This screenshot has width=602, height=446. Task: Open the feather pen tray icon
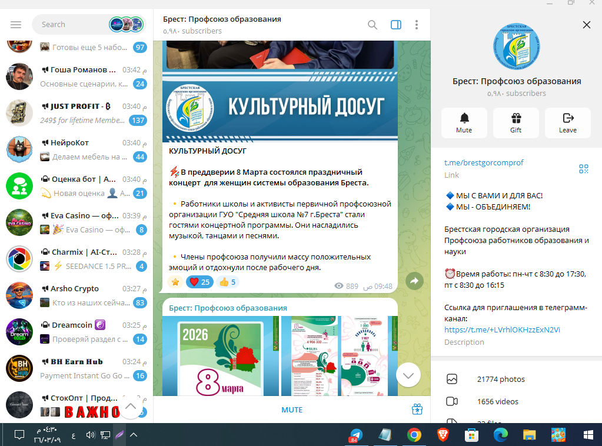pos(119,435)
